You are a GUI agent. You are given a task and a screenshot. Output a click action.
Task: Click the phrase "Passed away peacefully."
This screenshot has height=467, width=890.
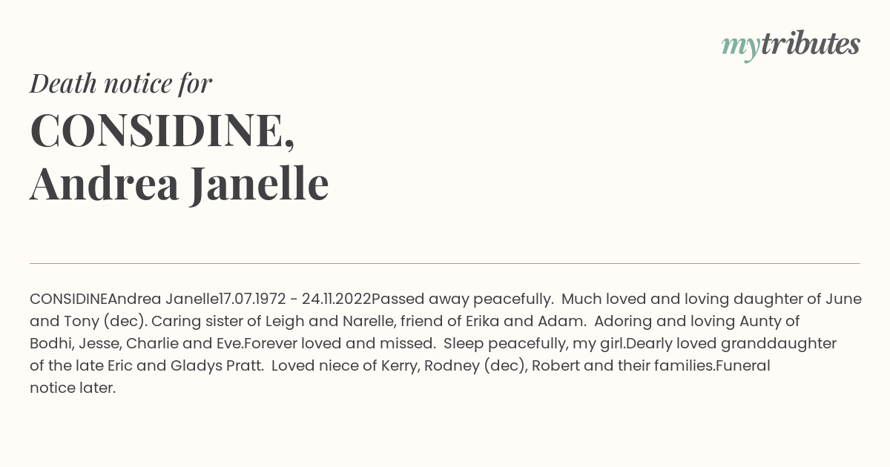click(463, 299)
